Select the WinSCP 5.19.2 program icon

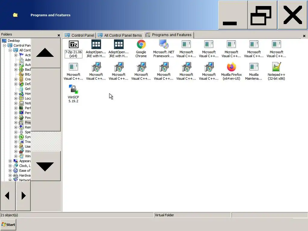73,89
